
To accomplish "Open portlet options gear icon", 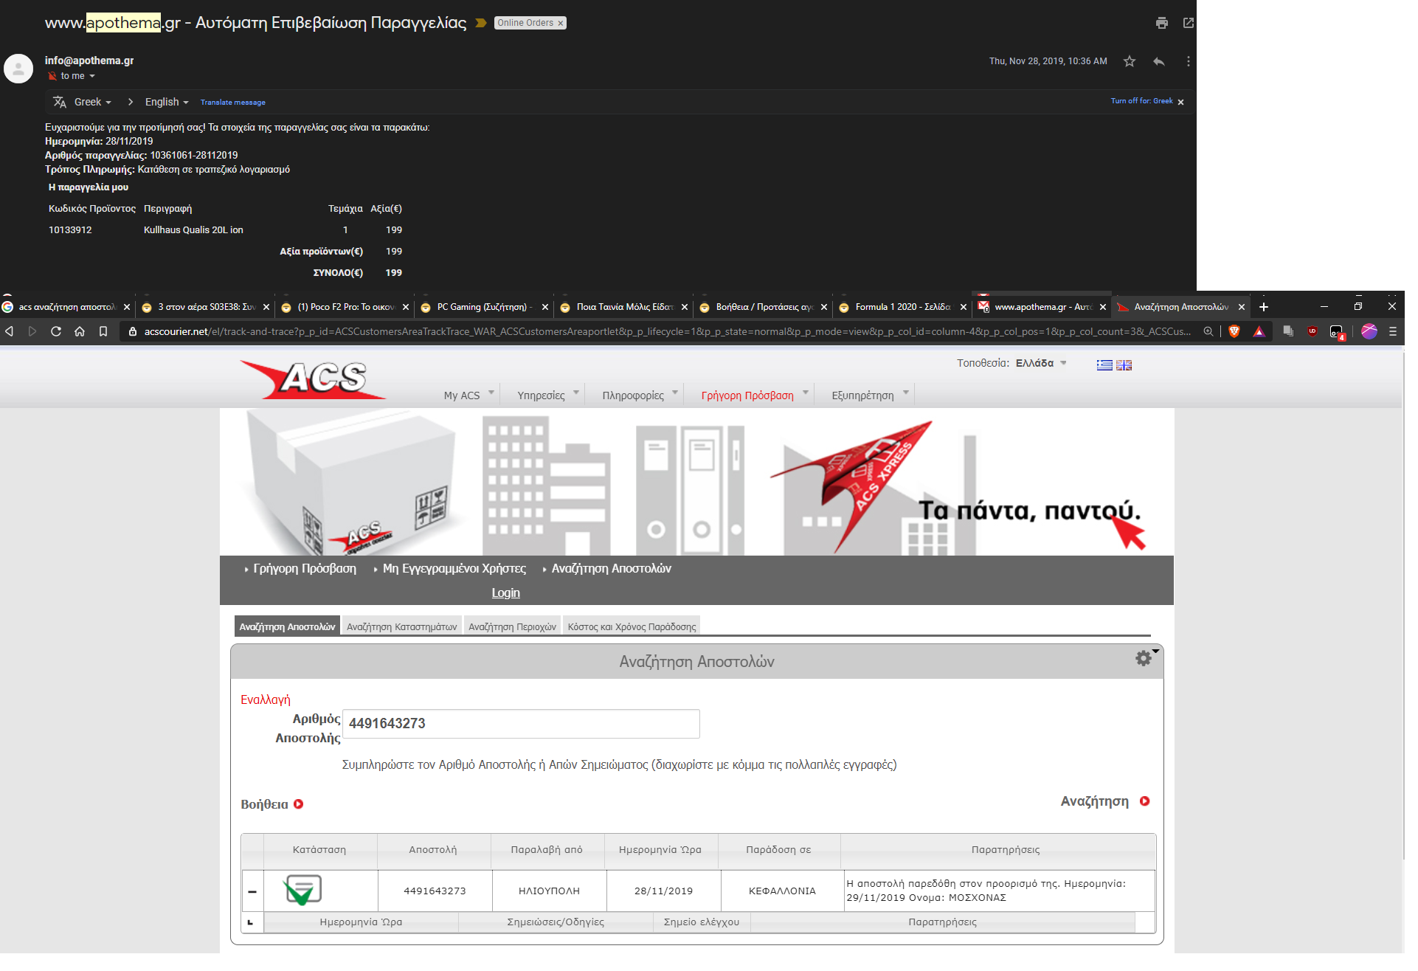I will click(x=1144, y=658).
